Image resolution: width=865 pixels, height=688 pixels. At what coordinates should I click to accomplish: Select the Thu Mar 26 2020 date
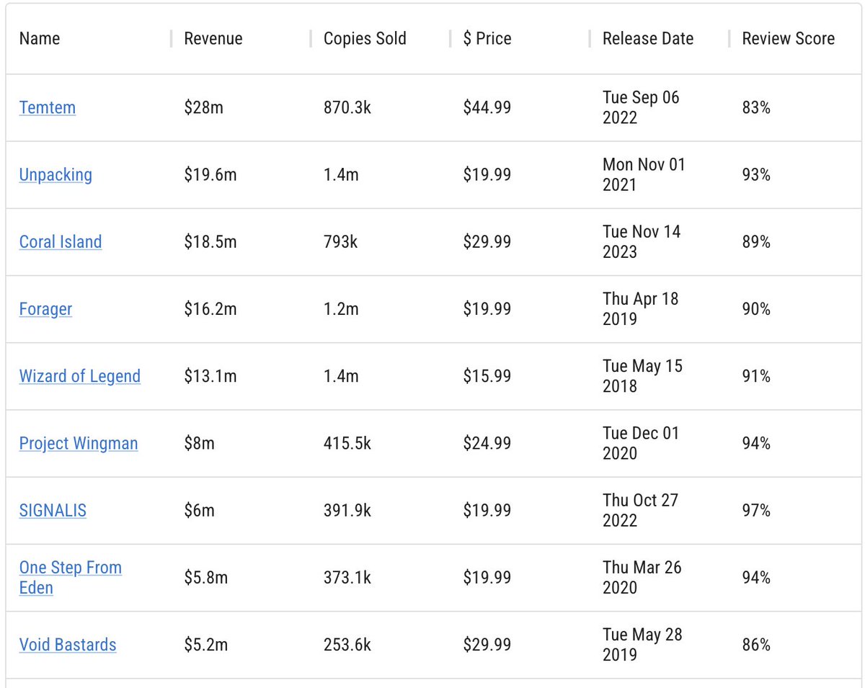pyautogui.click(x=642, y=577)
